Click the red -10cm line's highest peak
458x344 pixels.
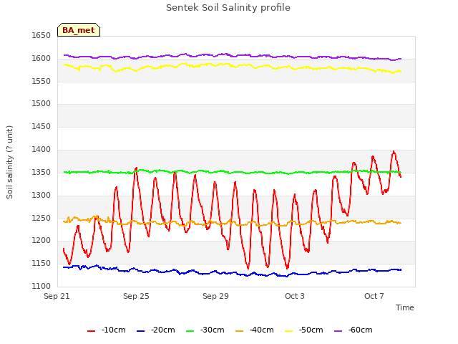[394, 151]
